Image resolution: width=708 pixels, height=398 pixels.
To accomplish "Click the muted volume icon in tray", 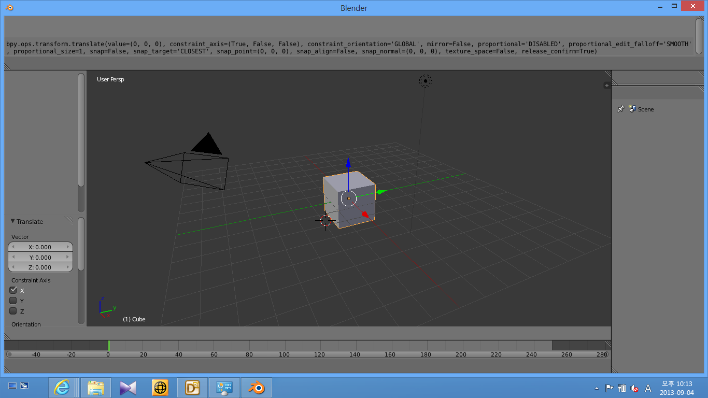I will tap(634, 388).
